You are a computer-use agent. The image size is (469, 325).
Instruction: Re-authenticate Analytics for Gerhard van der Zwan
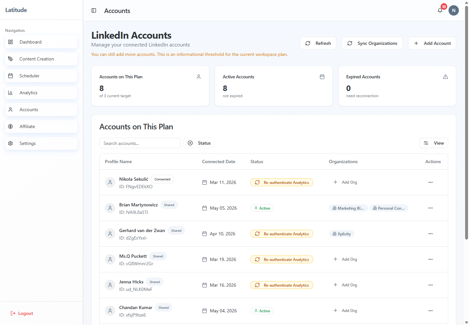pos(282,234)
